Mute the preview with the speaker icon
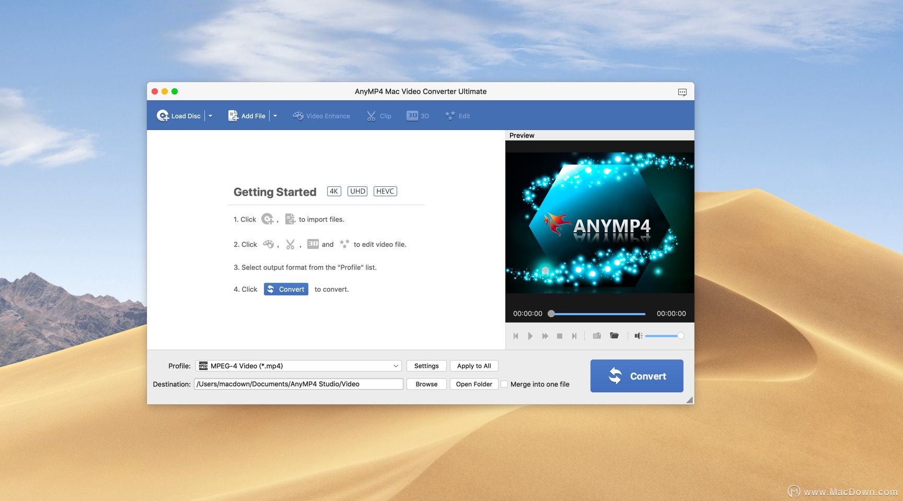903x501 pixels. click(638, 336)
